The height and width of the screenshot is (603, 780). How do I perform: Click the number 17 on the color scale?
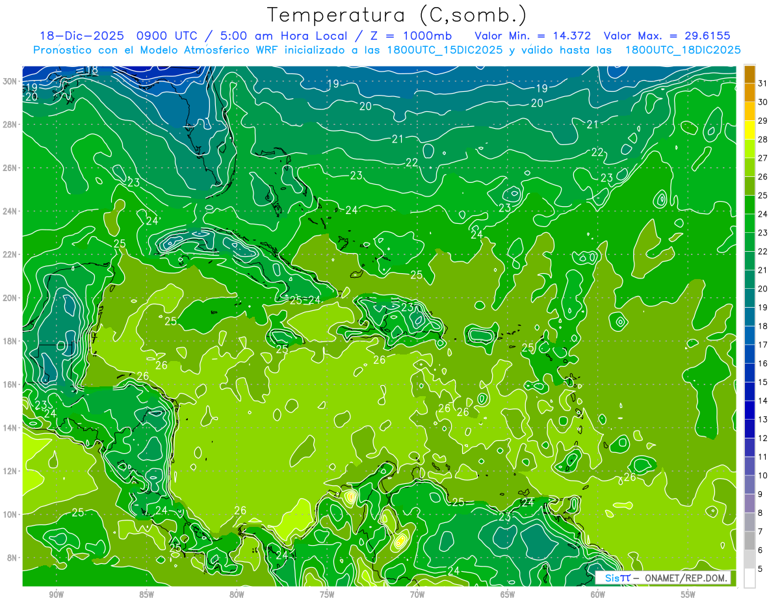[763, 345]
